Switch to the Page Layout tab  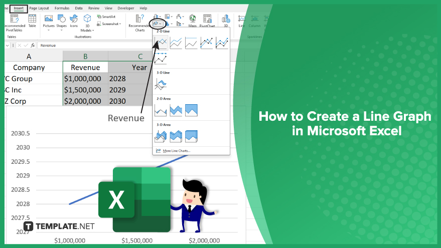(39, 8)
